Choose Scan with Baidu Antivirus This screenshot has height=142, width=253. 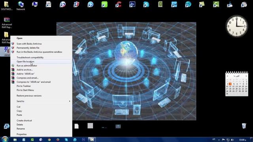click(41, 44)
